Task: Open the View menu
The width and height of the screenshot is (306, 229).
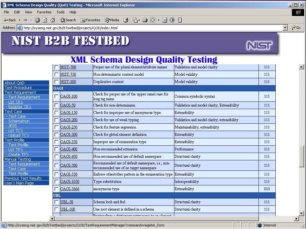Action: tap(28, 12)
